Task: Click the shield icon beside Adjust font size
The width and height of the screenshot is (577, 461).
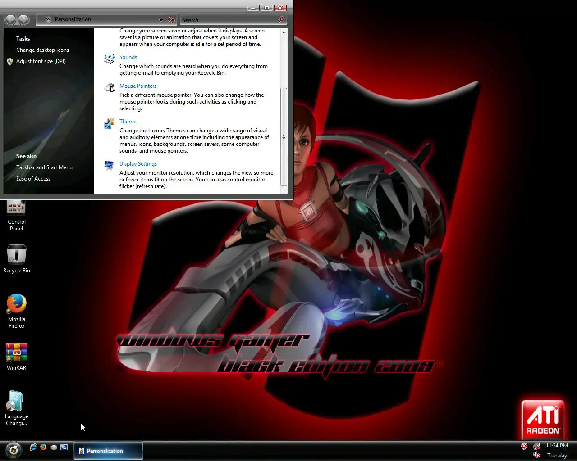Action: click(10, 61)
